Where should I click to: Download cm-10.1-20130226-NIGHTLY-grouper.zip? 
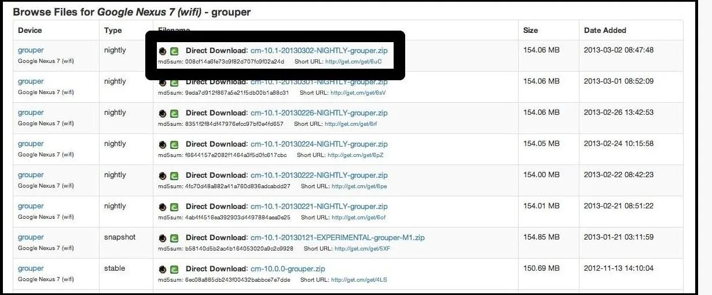point(319,113)
